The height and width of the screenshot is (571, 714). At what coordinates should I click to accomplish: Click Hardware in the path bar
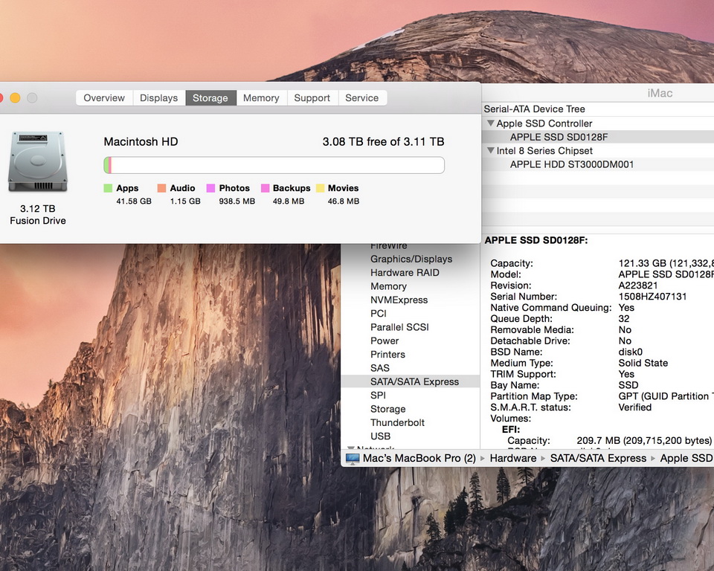pos(512,459)
